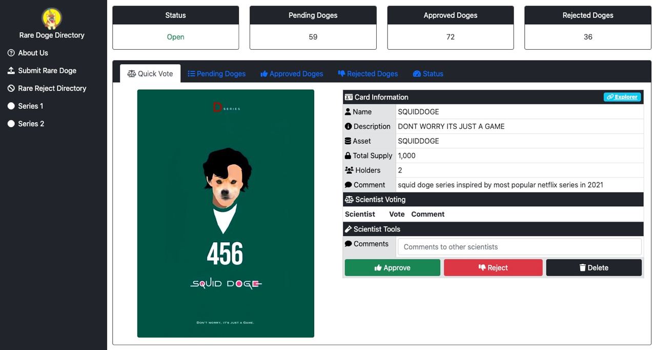Click the Rare Doge Directory logo avatar
656x350 pixels.
coord(52,18)
